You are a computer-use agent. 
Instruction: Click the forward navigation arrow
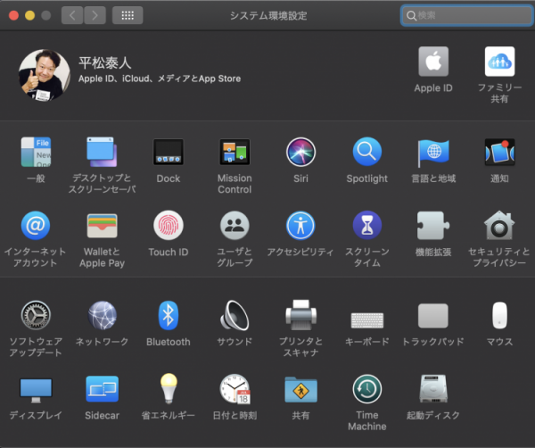point(95,15)
